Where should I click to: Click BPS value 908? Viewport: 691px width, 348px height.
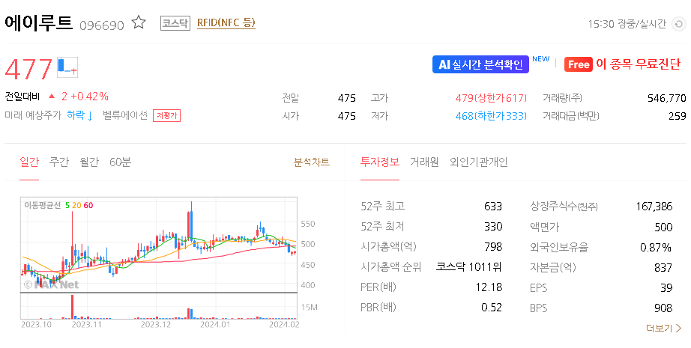pos(663,308)
